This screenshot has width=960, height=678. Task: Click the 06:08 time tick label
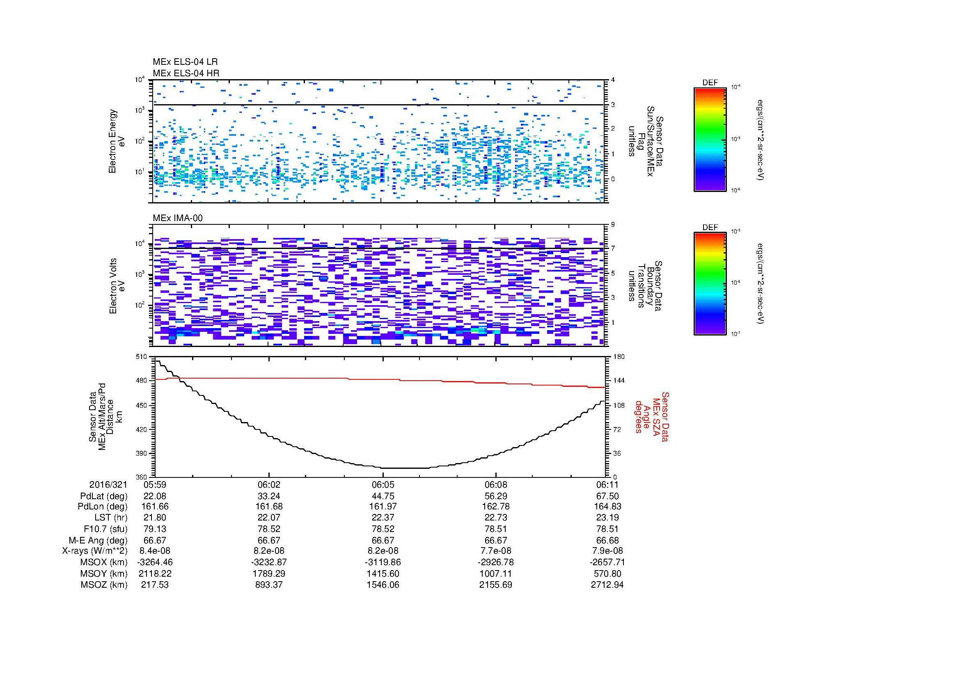point(496,484)
